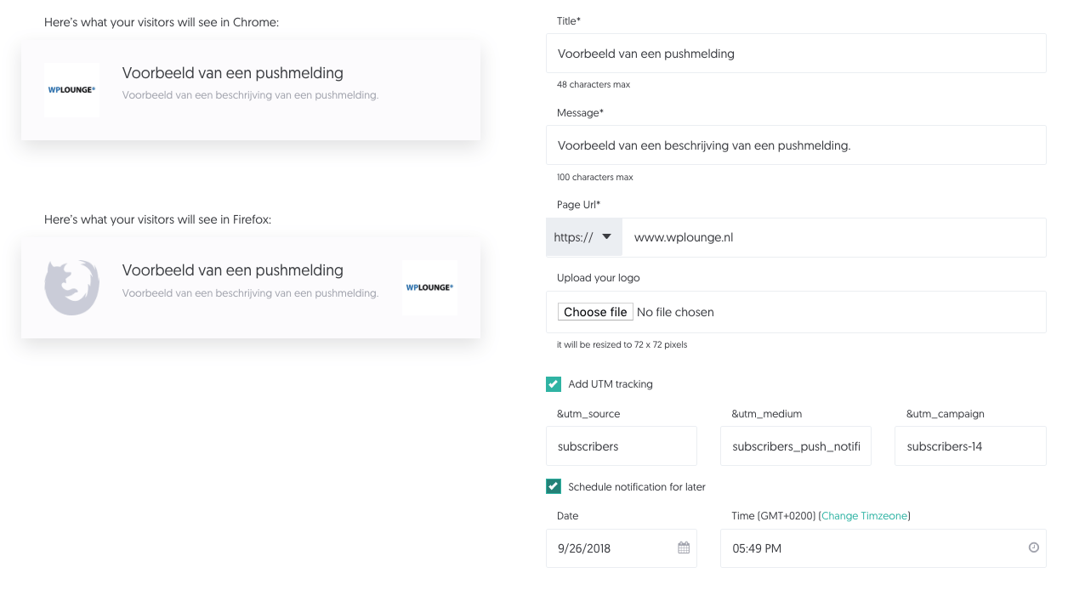Open the calendar icon in Date field
This screenshot has width=1068, height=590.
tap(684, 547)
